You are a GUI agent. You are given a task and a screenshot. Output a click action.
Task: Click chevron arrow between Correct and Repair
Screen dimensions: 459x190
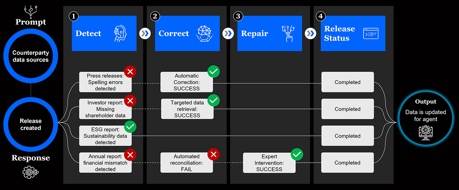(228, 33)
